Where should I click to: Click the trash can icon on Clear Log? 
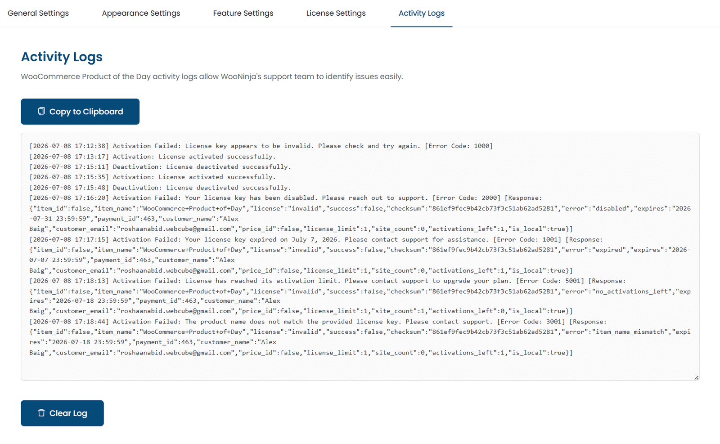[41, 413]
